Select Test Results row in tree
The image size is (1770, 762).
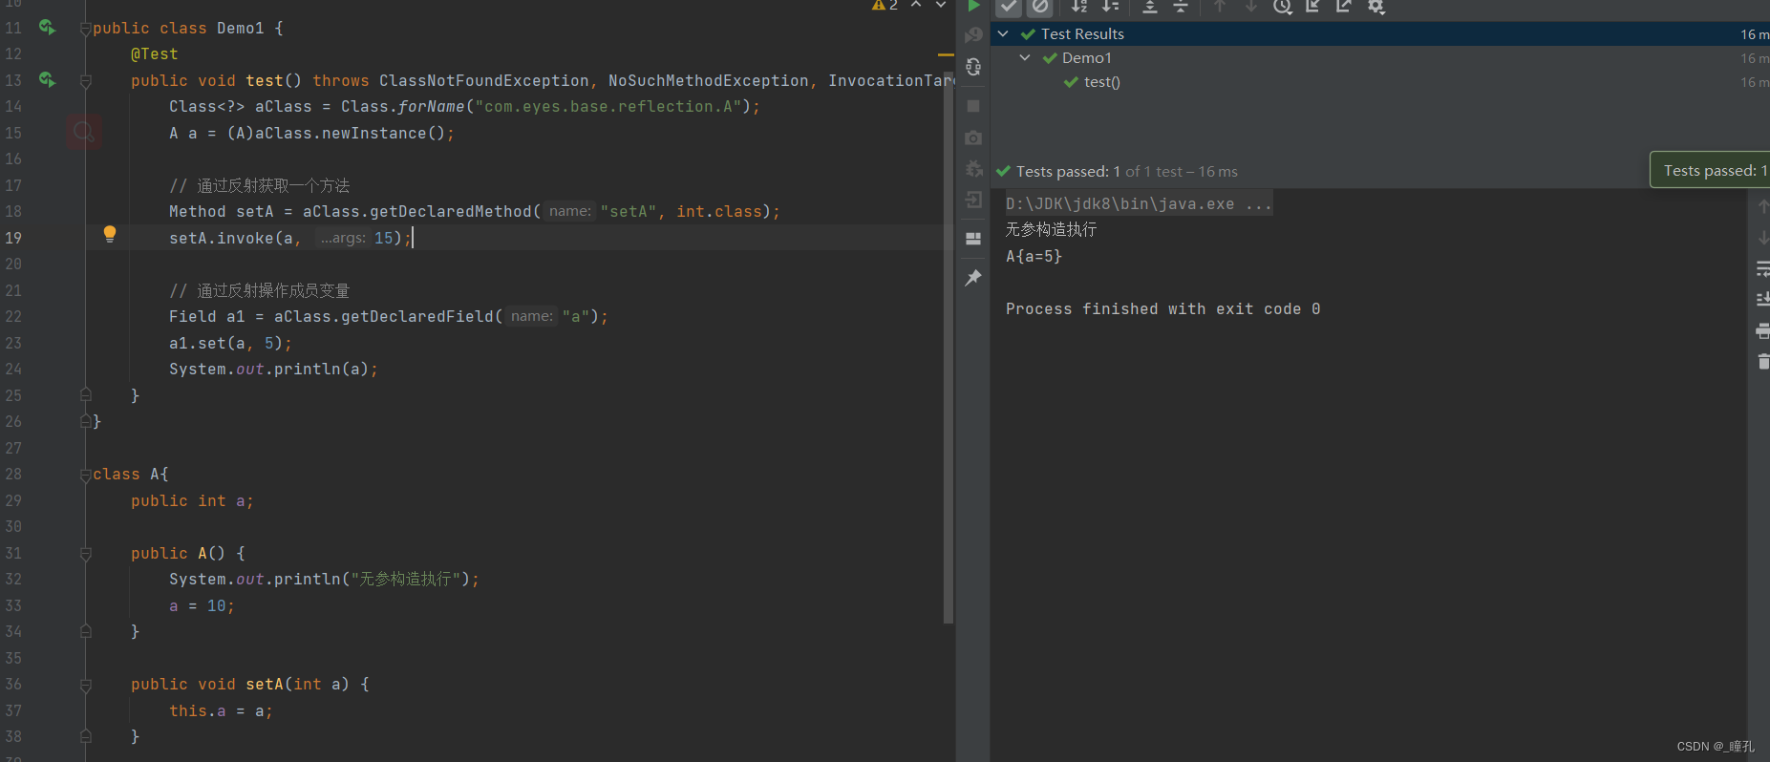point(1380,34)
